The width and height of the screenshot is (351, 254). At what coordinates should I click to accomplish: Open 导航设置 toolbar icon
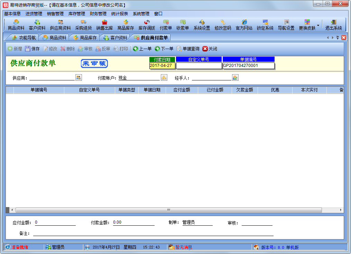[x=286, y=25]
